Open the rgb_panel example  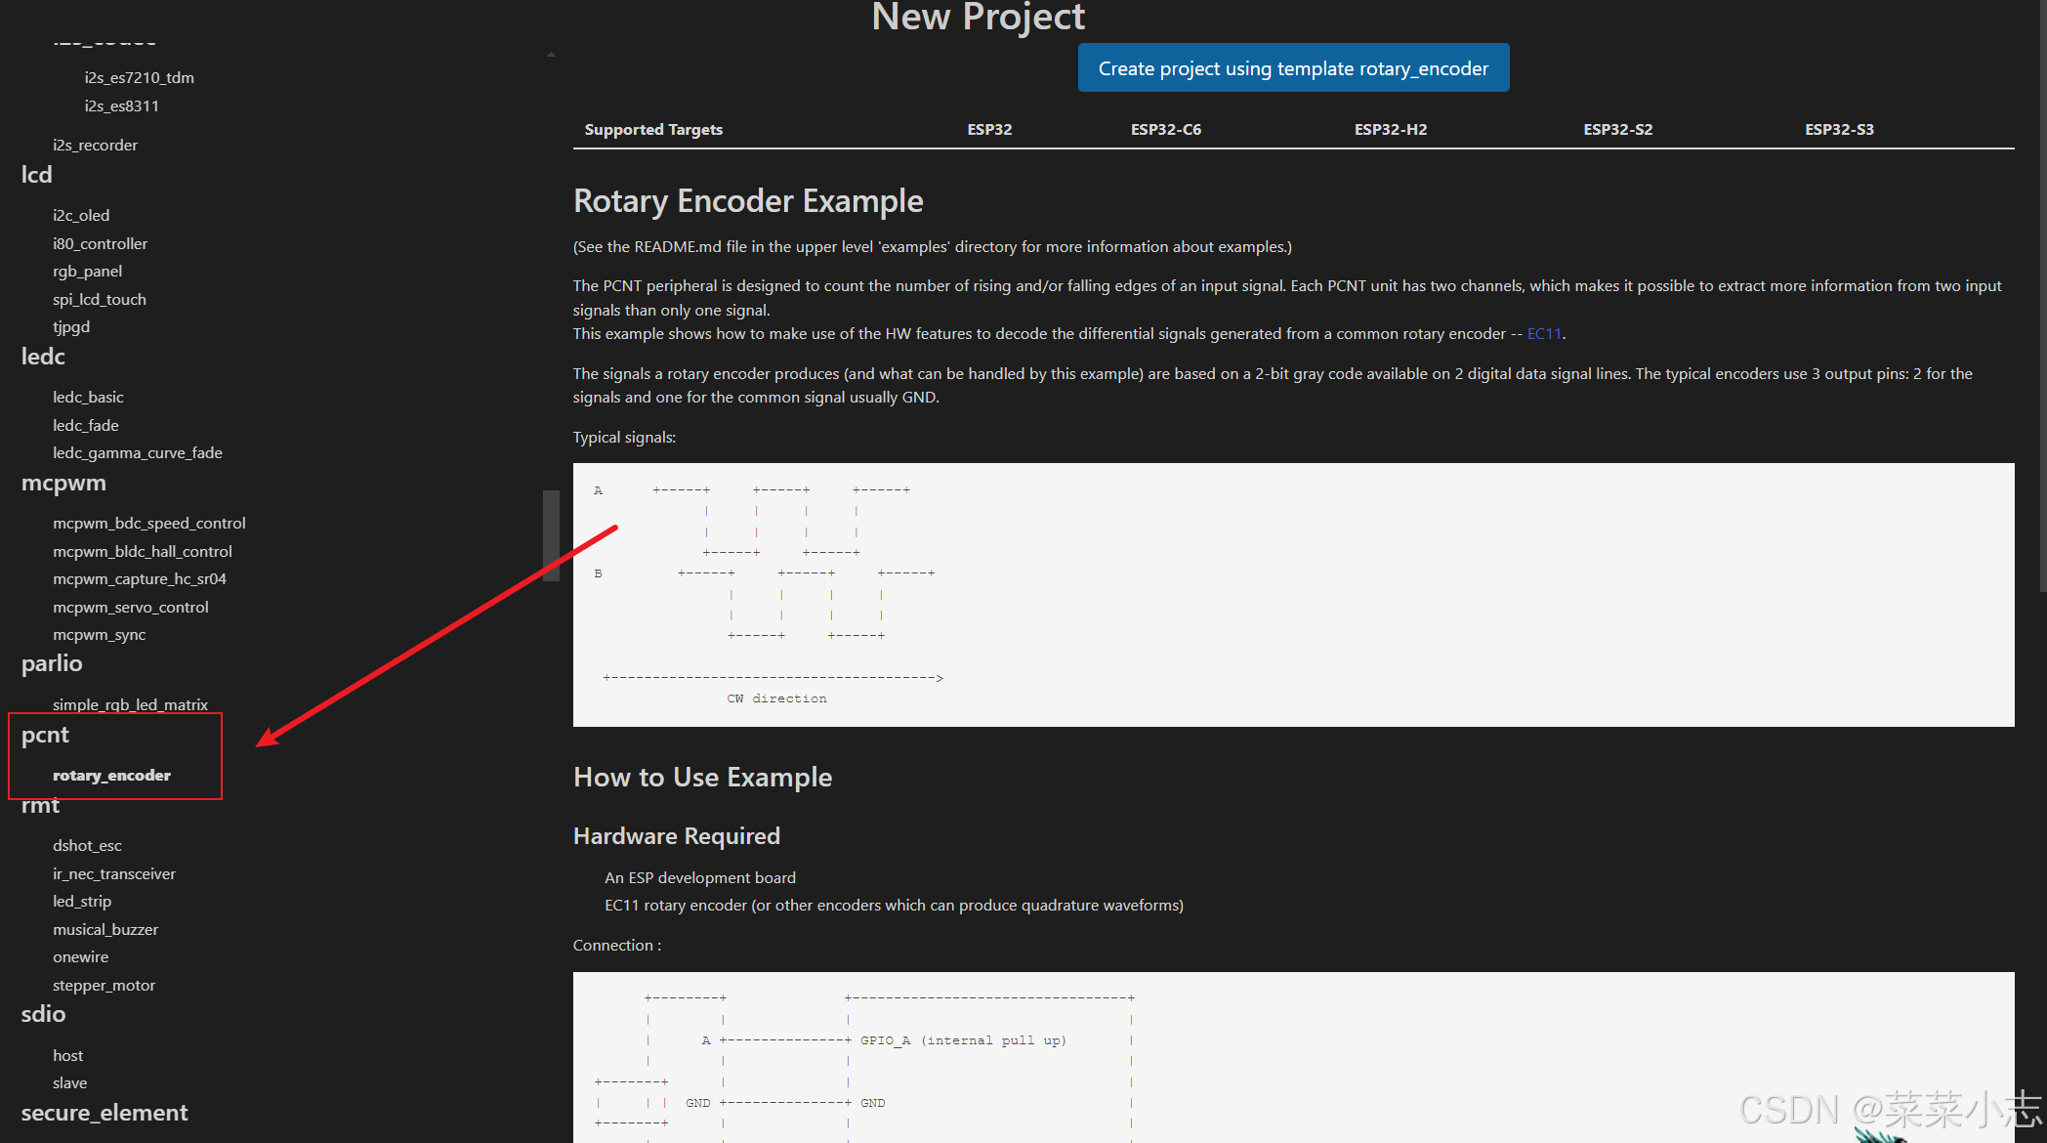click(x=87, y=271)
